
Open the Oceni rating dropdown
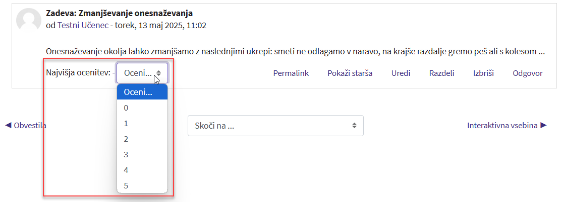(x=142, y=73)
